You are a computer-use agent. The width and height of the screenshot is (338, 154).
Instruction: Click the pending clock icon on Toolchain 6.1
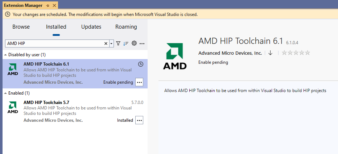tap(141, 64)
